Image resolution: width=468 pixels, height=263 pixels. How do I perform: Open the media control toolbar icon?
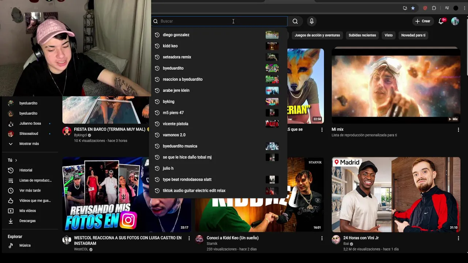447,8
